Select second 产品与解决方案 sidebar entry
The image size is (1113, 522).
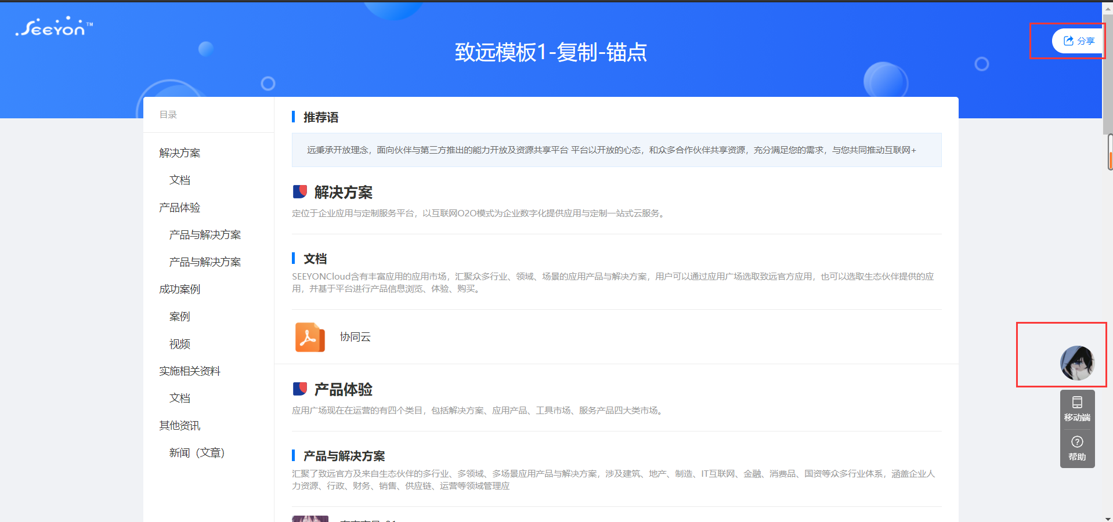[205, 262]
